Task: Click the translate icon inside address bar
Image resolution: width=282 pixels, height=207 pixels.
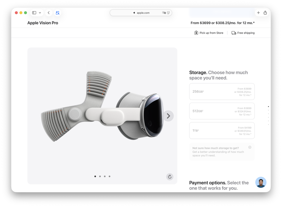Action: pos(164,13)
